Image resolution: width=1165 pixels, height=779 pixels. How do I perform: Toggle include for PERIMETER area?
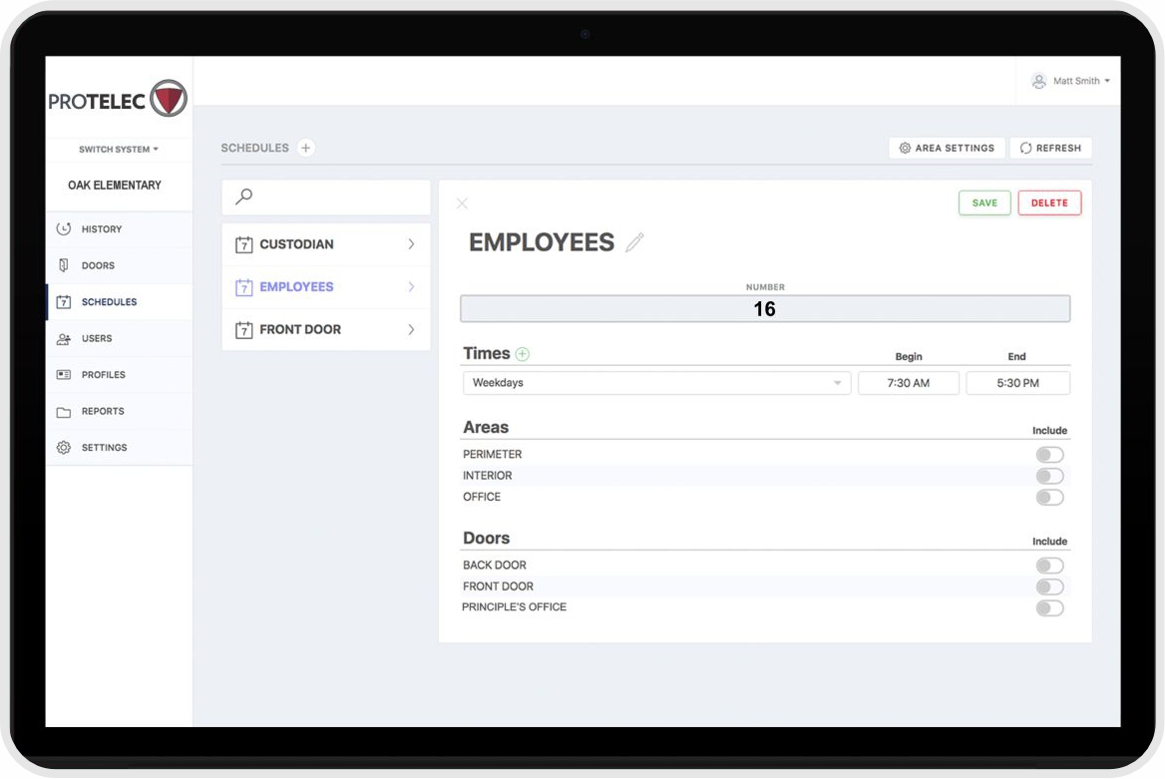tap(1049, 455)
